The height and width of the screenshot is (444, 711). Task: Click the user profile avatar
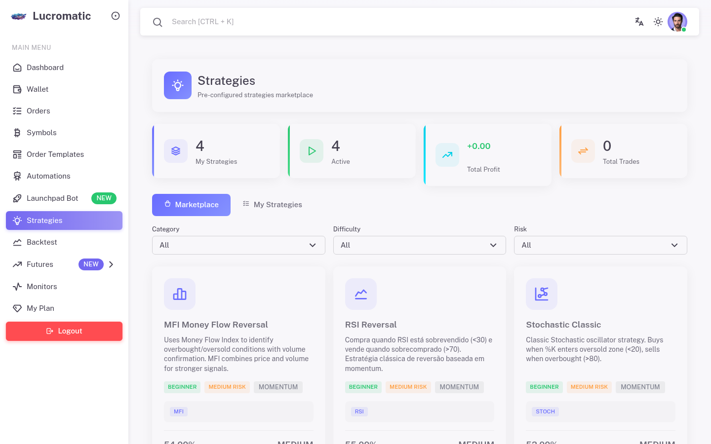tap(677, 22)
